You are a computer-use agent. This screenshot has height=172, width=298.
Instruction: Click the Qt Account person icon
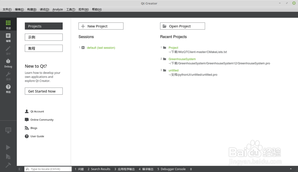click(x=27, y=111)
